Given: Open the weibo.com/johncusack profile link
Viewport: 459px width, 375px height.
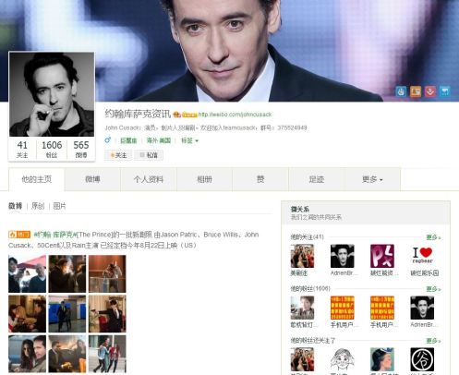Looking at the screenshot, I should click(x=235, y=115).
